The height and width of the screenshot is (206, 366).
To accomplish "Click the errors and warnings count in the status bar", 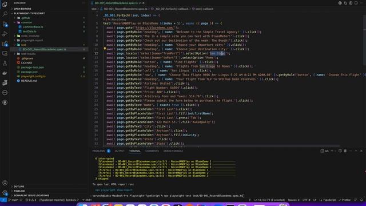I will (x=31, y=200).
